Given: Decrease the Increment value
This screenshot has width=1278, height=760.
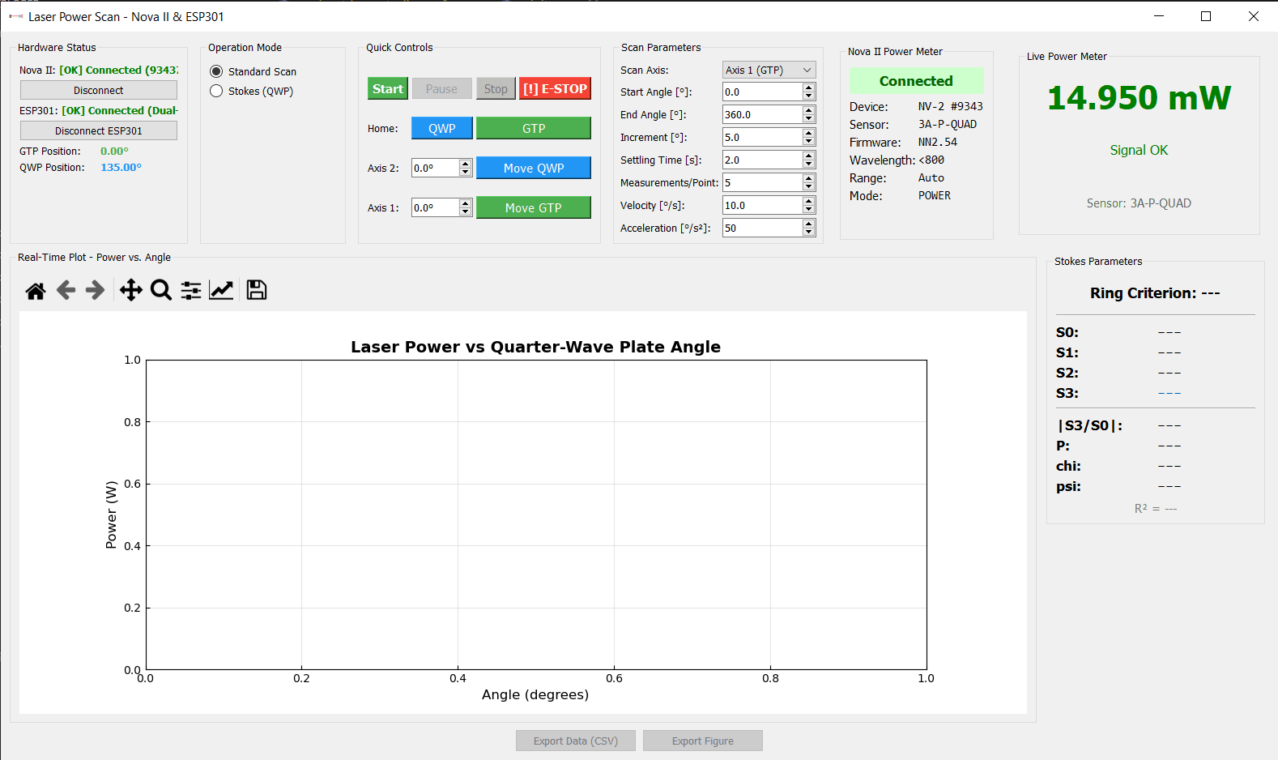Looking at the screenshot, I should (x=808, y=141).
